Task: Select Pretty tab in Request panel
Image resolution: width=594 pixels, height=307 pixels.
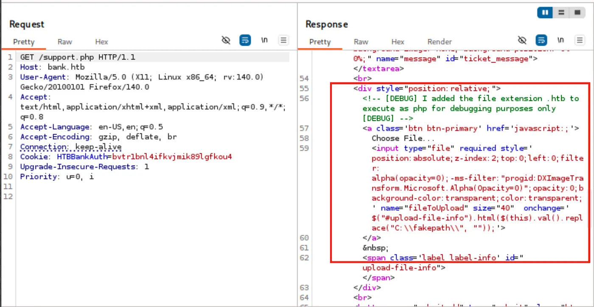Action: point(24,42)
